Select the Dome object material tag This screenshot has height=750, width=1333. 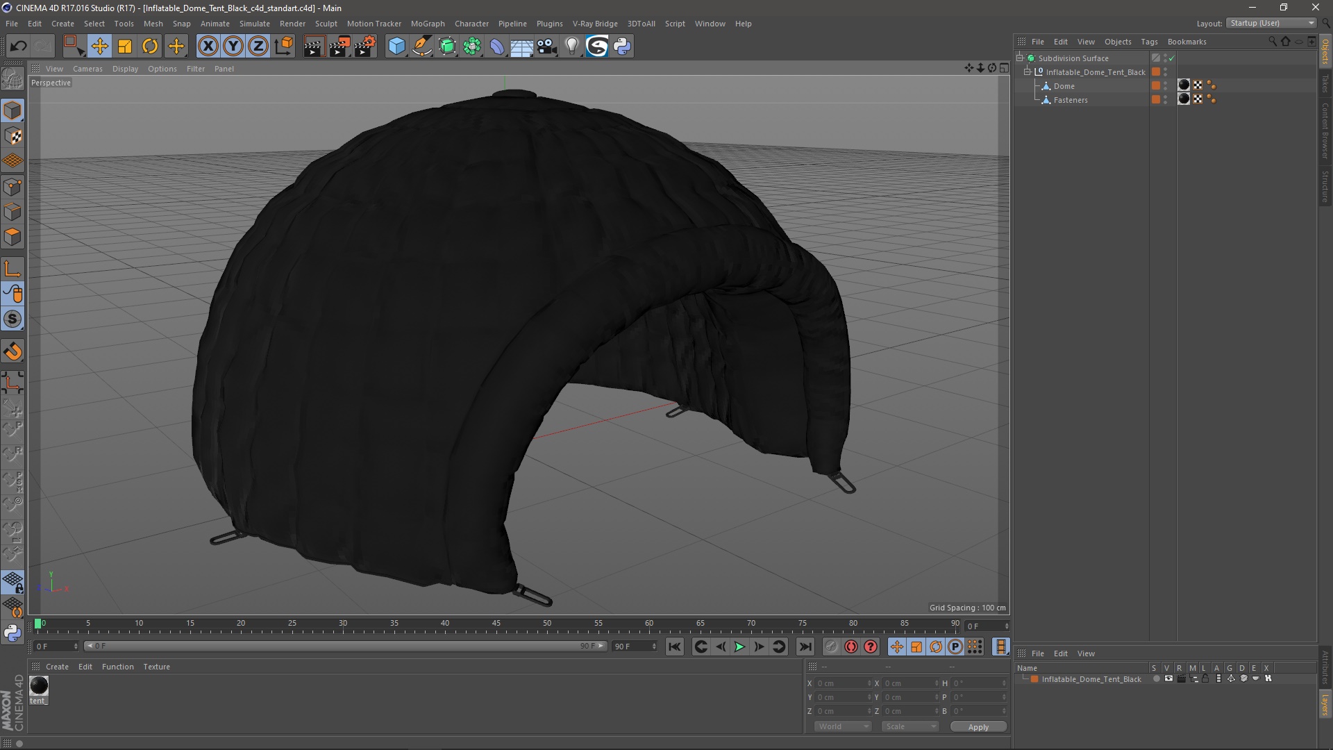(x=1184, y=85)
